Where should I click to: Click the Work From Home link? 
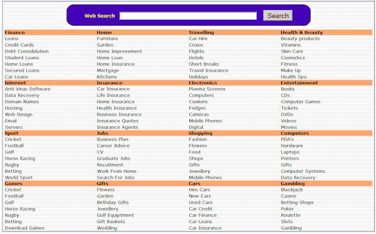pos(117,171)
